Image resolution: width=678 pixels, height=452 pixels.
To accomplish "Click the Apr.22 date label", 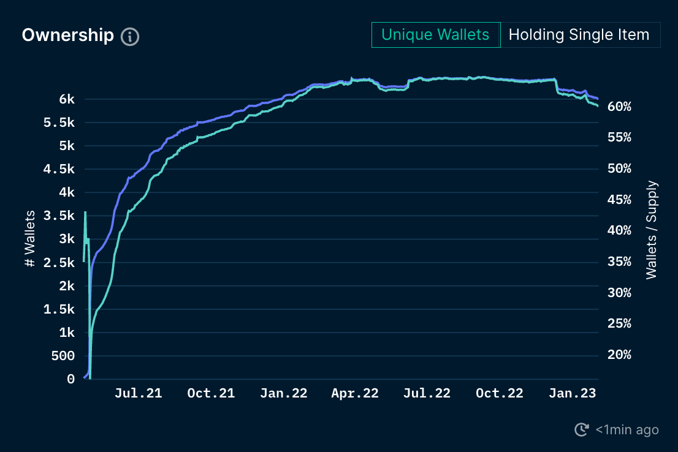I will coord(355,393).
